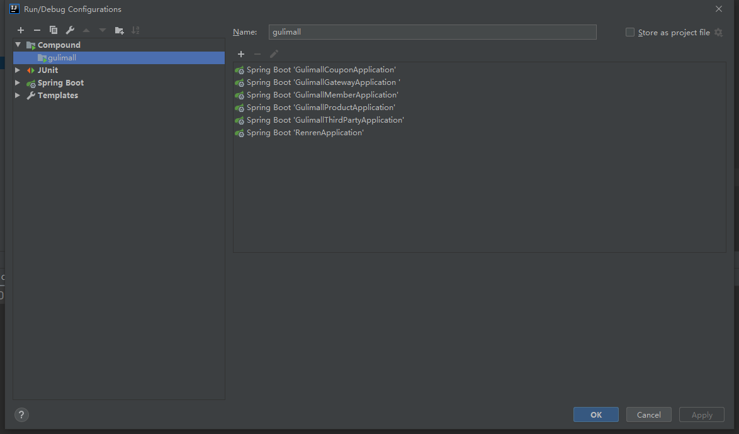The image size is (739, 434).
Task: Select Spring Boot 'GulimallThirdPartyApplication' entry
Action: click(x=325, y=120)
